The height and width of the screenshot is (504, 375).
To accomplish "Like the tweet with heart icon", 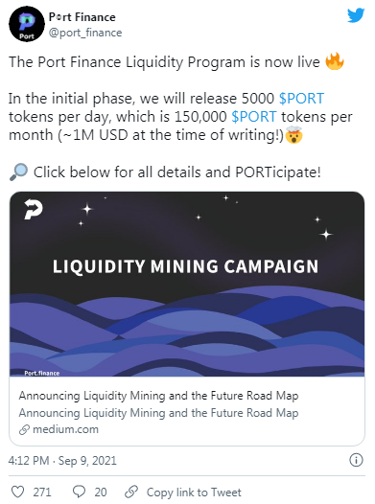I will click(17, 492).
